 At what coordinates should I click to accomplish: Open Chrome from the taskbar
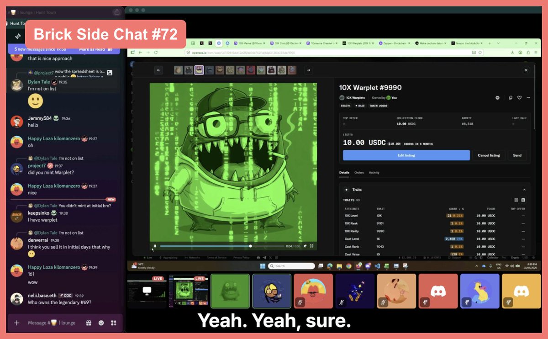(x=349, y=266)
